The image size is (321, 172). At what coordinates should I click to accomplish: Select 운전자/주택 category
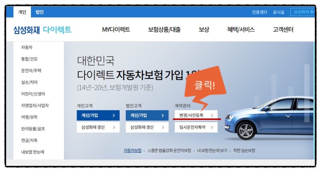pyautogui.click(x=31, y=71)
